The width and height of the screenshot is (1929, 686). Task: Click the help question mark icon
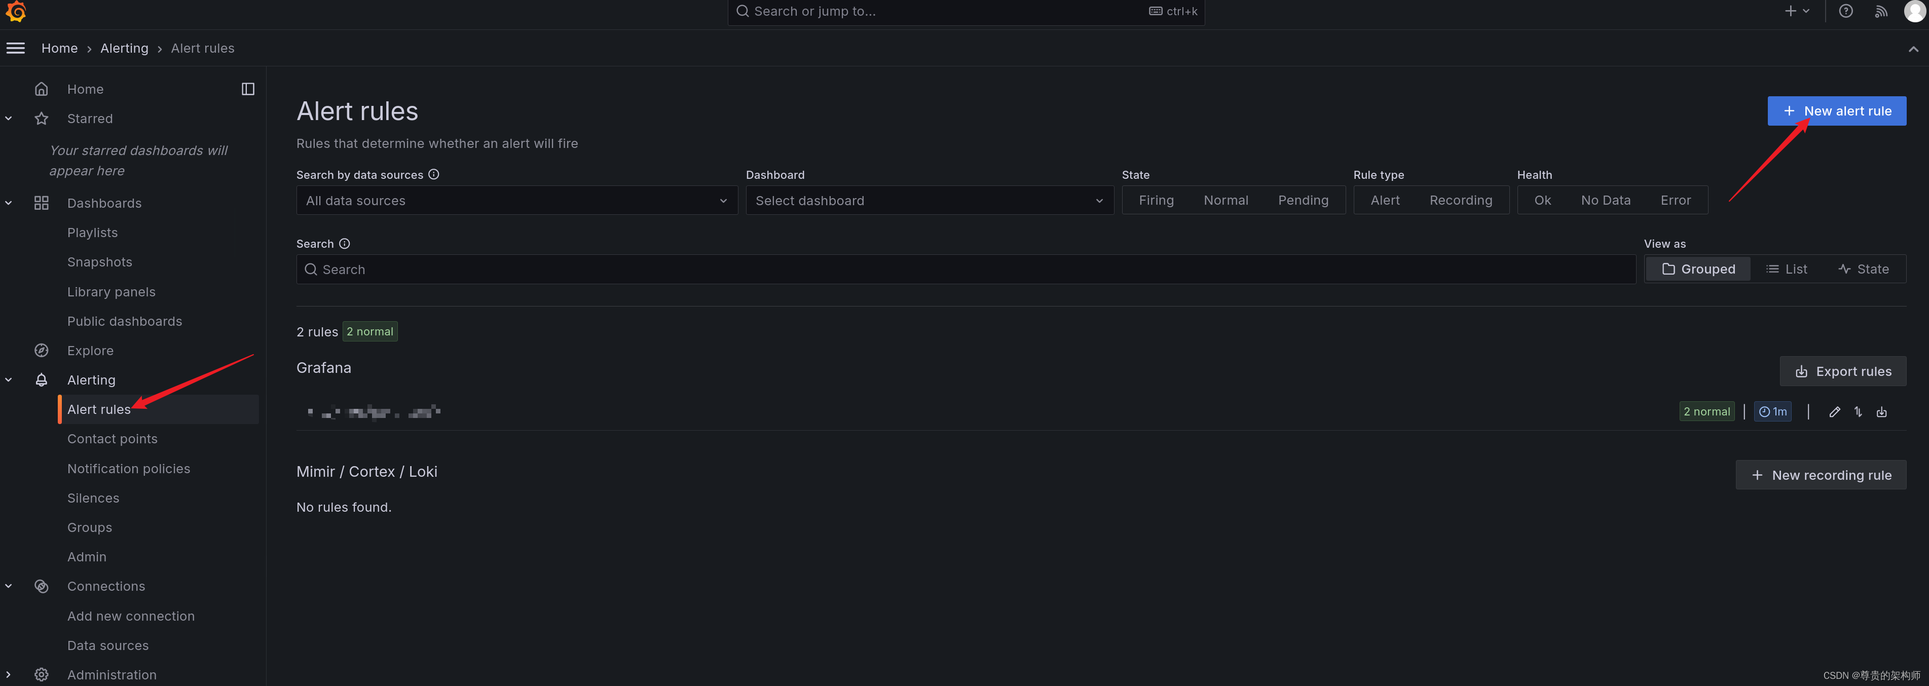point(1846,11)
